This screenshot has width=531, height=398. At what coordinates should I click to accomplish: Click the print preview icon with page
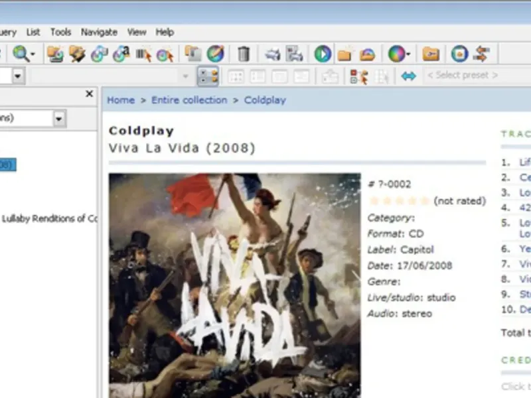coord(294,54)
